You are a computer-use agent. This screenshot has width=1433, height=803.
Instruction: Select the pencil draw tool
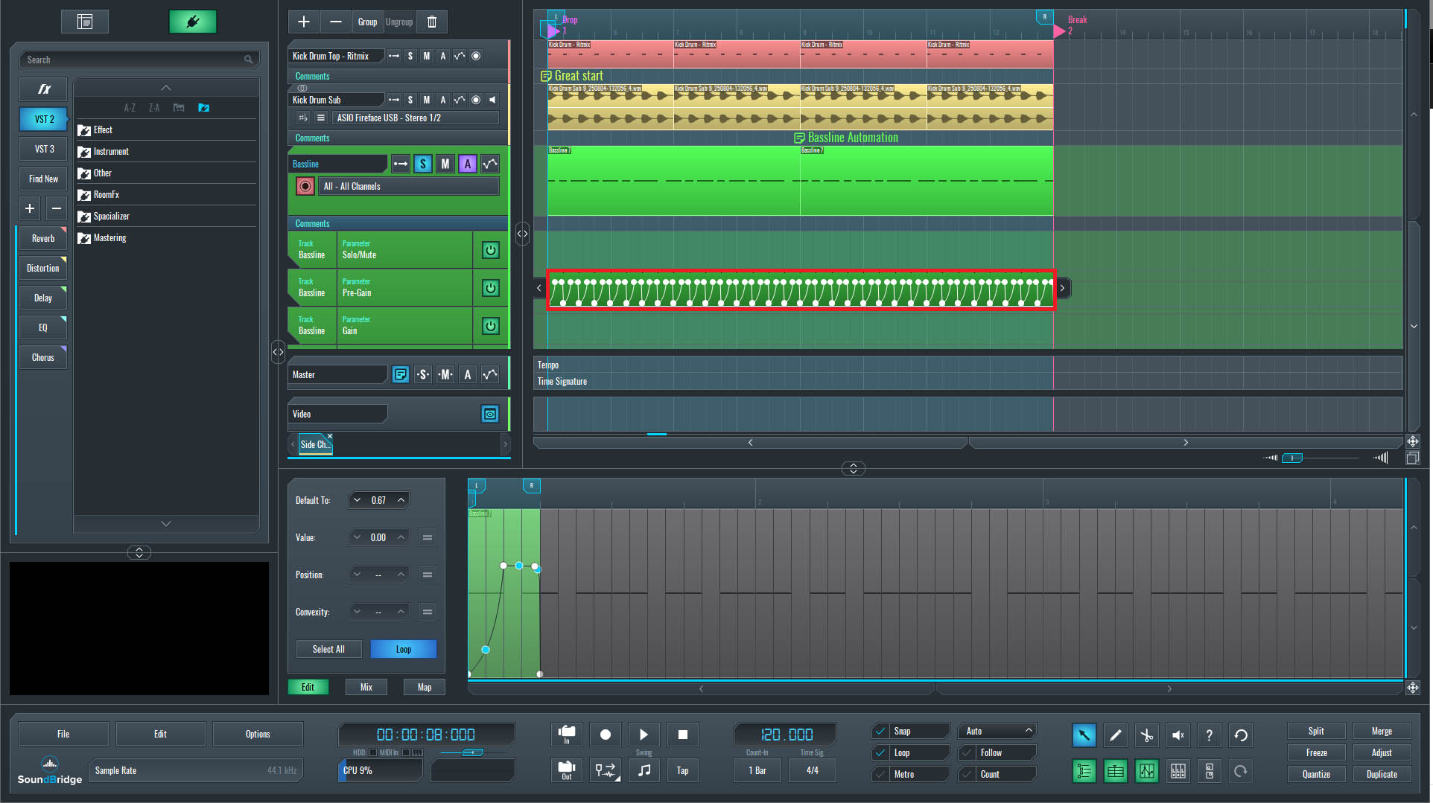coord(1116,735)
